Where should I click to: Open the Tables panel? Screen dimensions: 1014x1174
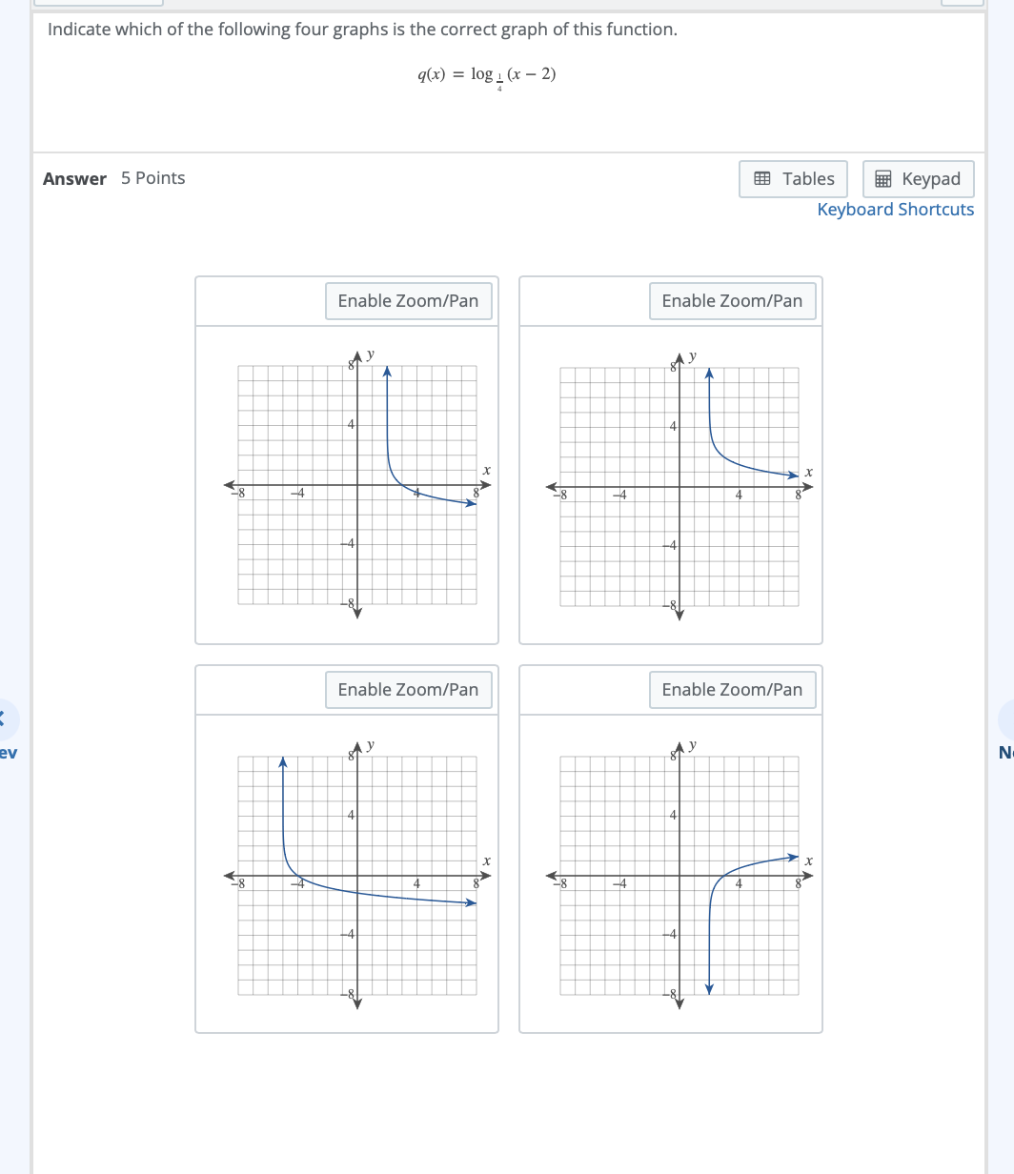pos(793,178)
